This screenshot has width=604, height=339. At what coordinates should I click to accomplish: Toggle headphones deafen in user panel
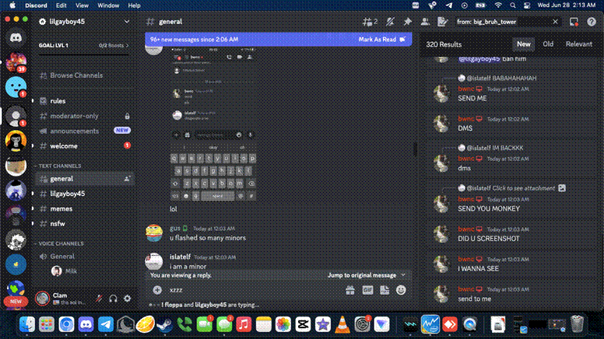pyautogui.click(x=113, y=298)
